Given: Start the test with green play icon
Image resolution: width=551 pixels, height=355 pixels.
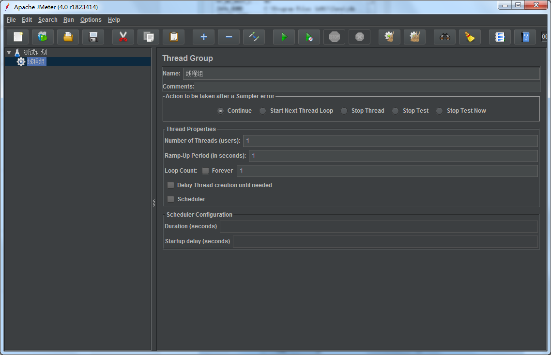Looking at the screenshot, I should [284, 37].
